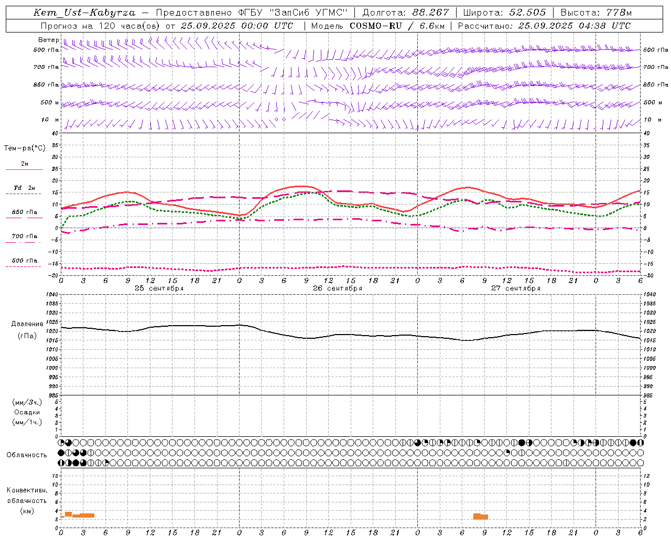Click the Рассчитано: 25.09.2025 04:38 UTC text
The image size is (671, 537).
tap(544, 26)
